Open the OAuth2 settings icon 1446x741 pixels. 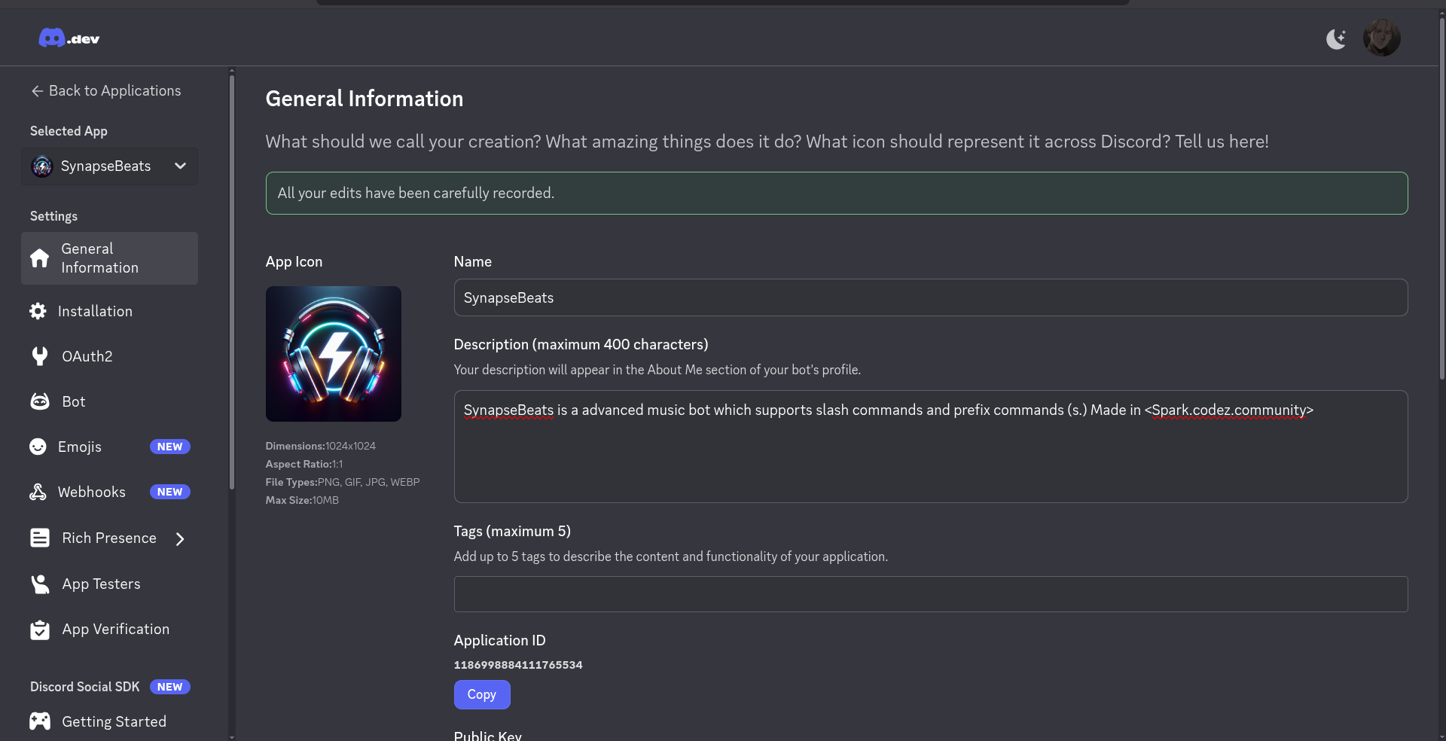click(40, 356)
